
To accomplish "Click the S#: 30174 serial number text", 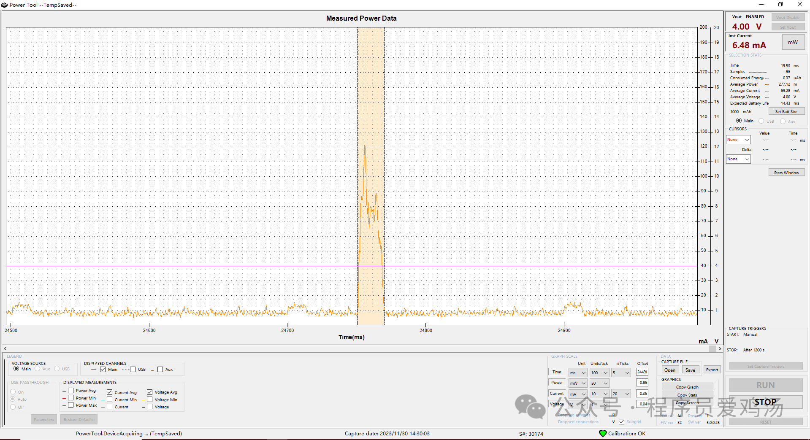I will point(531,434).
